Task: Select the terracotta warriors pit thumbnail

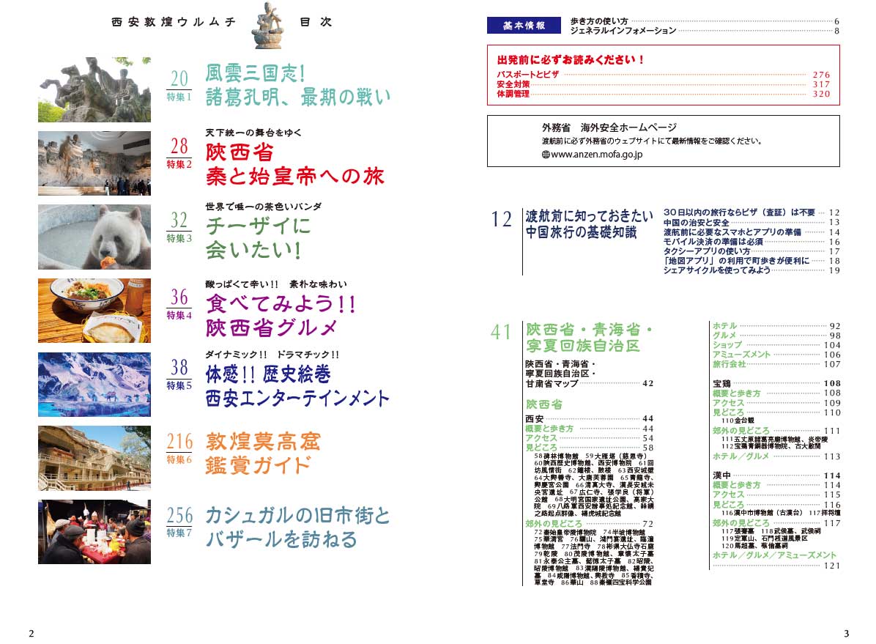Action: click(x=94, y=163)
